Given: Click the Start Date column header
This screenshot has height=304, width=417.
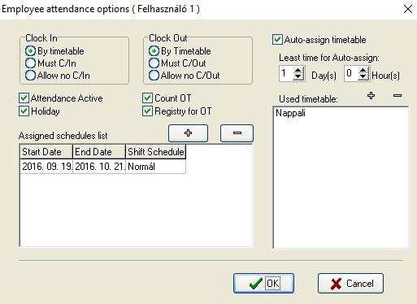Looking at the screenshot, I should click(x=46, y=152).
